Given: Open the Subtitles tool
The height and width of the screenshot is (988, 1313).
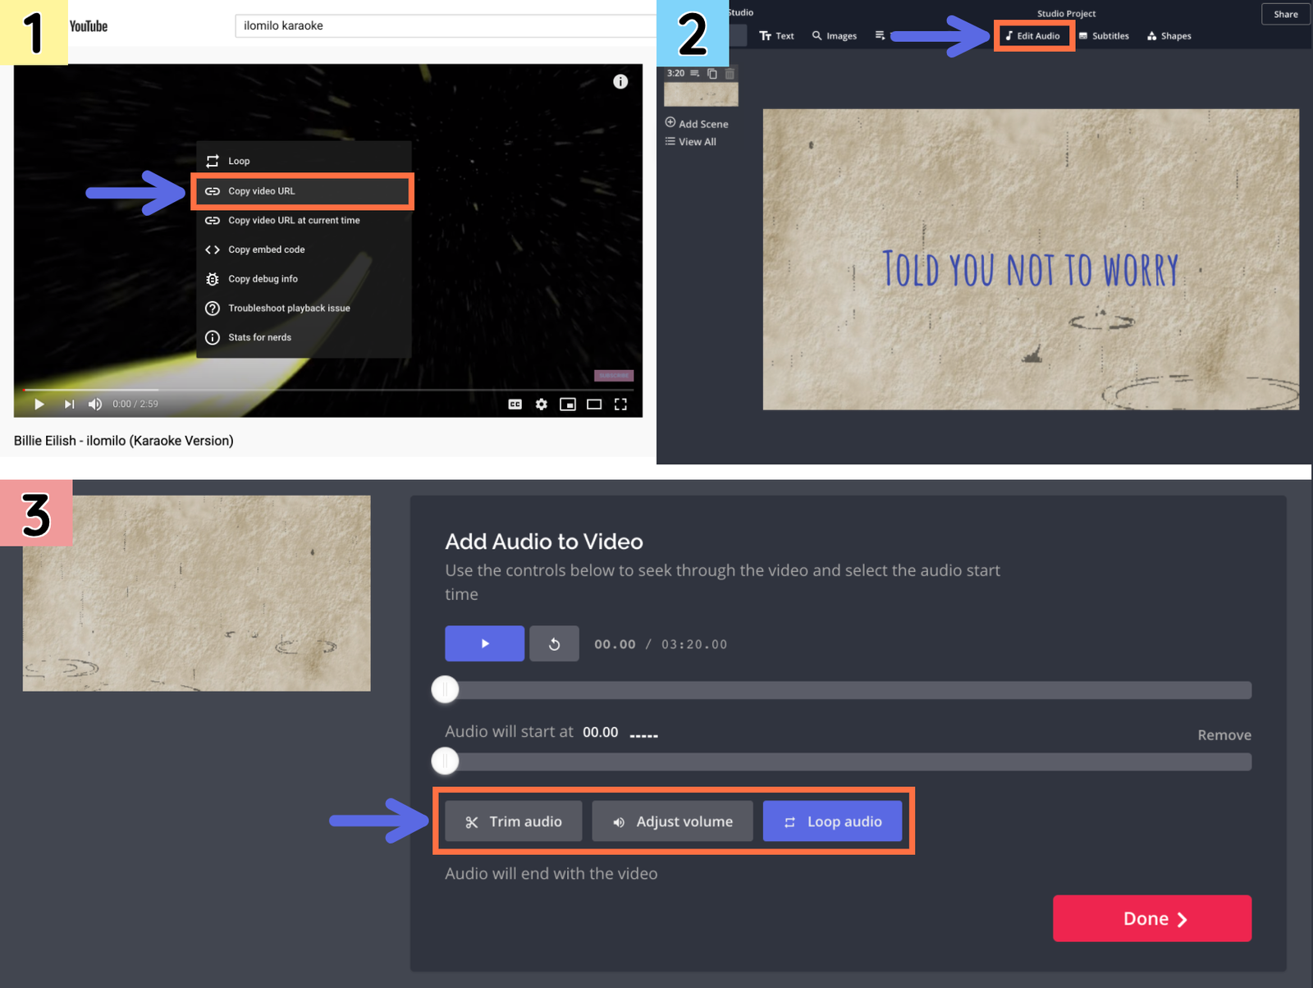Looking at the screenshot, I should (1104, 35).
